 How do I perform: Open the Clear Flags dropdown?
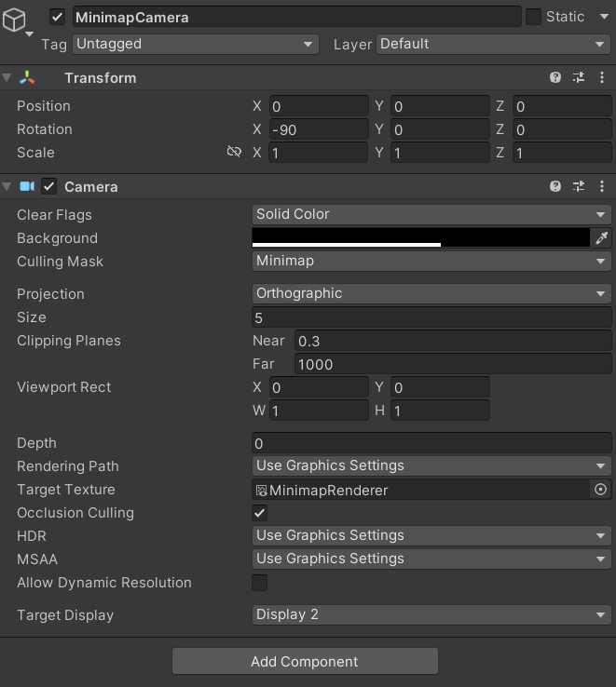(x=431, y=214)
